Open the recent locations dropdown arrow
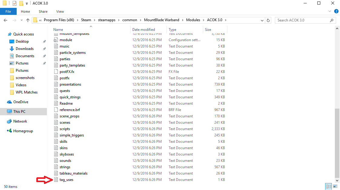Screen dimensions: 340x190 (x=21, y=20)
